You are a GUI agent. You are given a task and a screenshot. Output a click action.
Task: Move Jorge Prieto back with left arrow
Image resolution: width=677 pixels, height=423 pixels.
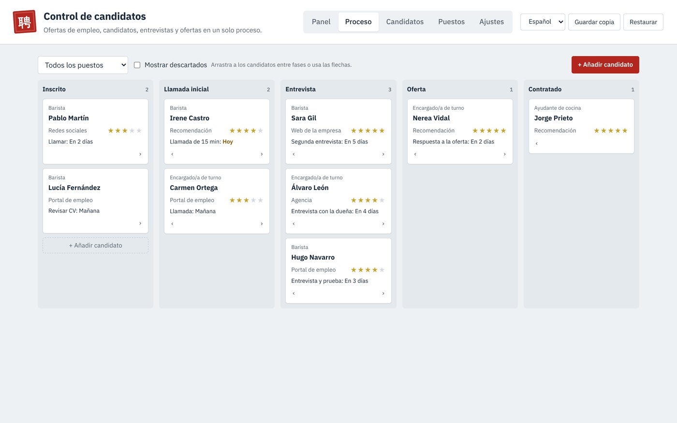(x=536, y=144)
